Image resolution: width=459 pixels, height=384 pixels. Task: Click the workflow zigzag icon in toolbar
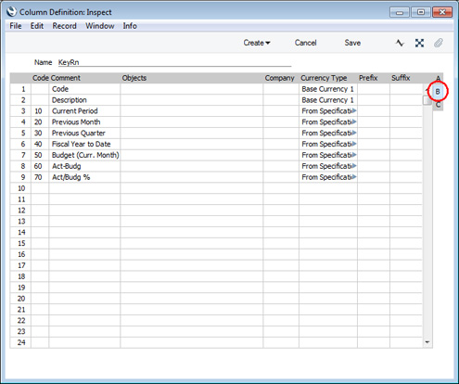[x=400, y=43]
